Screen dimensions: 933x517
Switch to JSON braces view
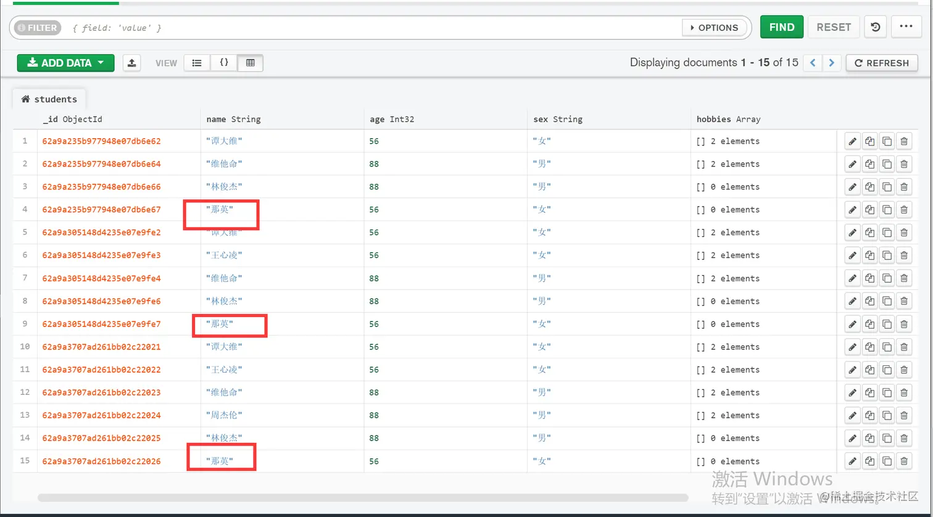point(224,62)
